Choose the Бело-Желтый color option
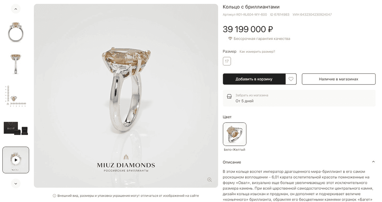The height and width of the screenshot is (202, 382). 235,134
